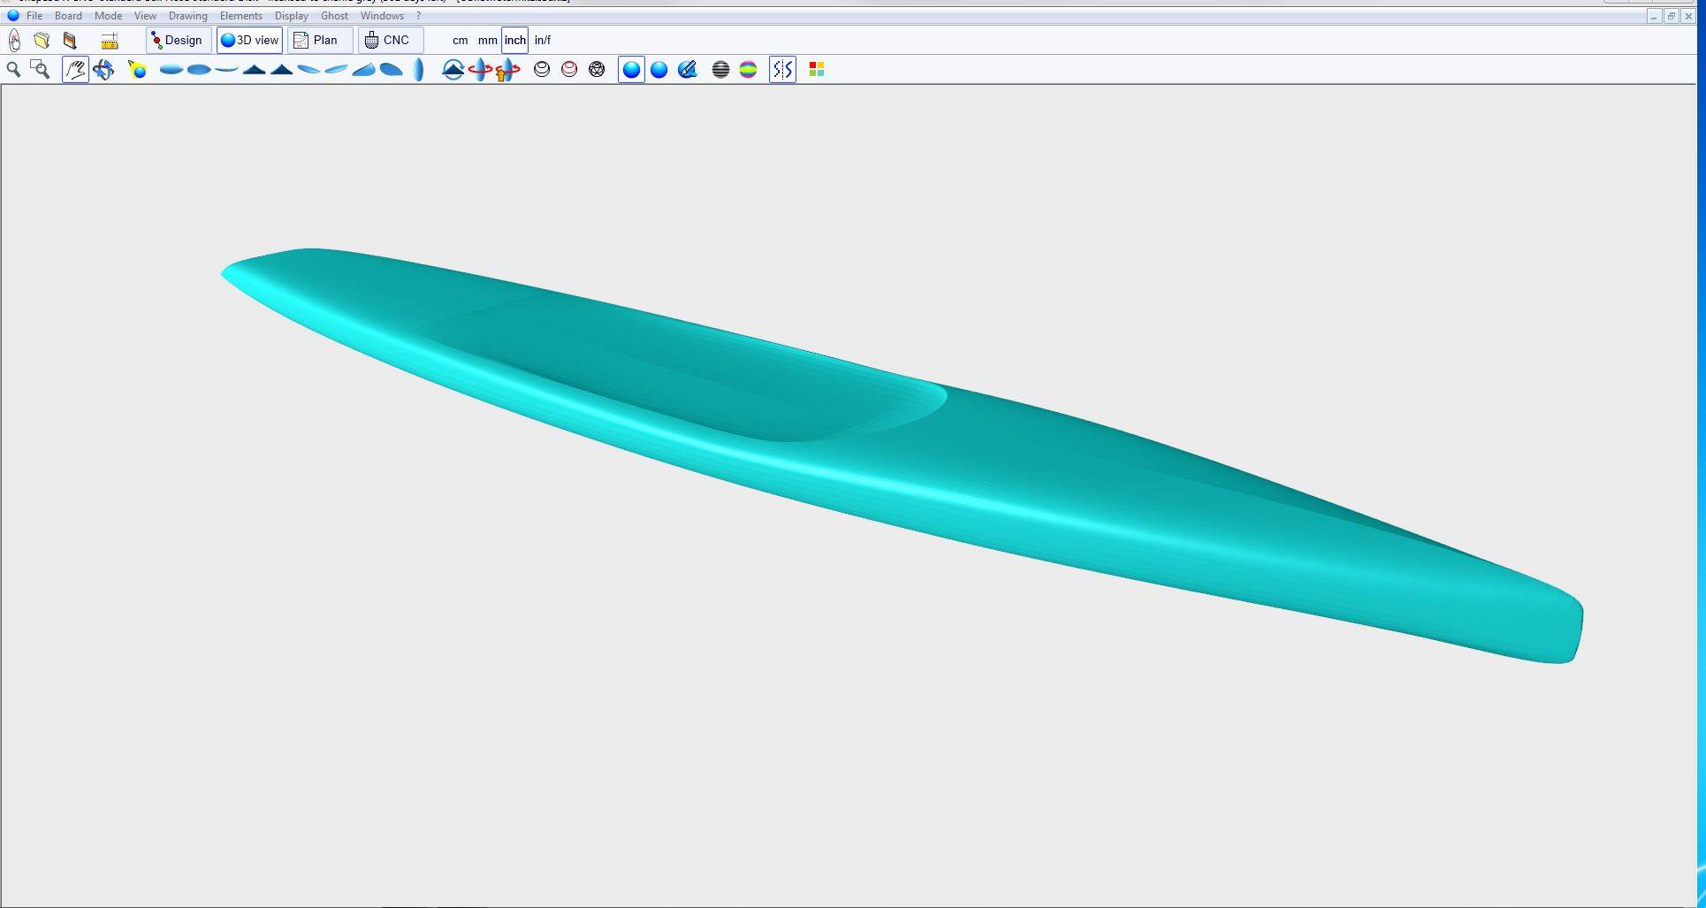
Task: Open the four-color squares palette
Action: 817,70
